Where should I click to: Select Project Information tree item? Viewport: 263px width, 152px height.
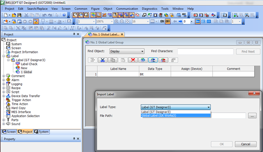pyautogui.click(x=25, y=52)
